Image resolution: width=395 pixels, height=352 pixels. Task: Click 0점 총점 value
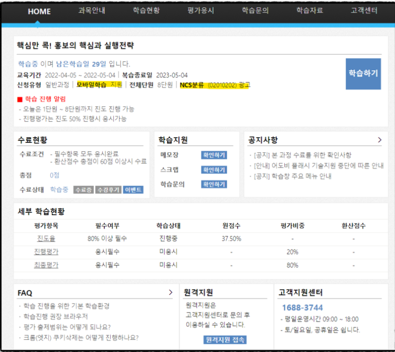pos(55,175)
